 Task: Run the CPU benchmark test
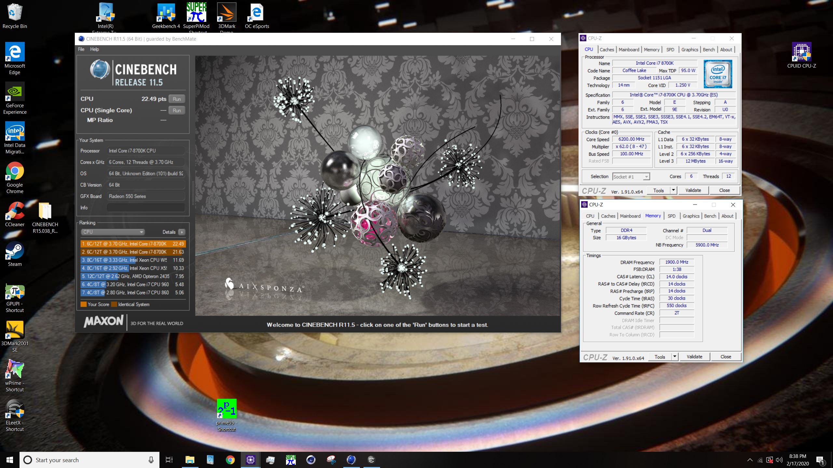[x=177, y=99]
